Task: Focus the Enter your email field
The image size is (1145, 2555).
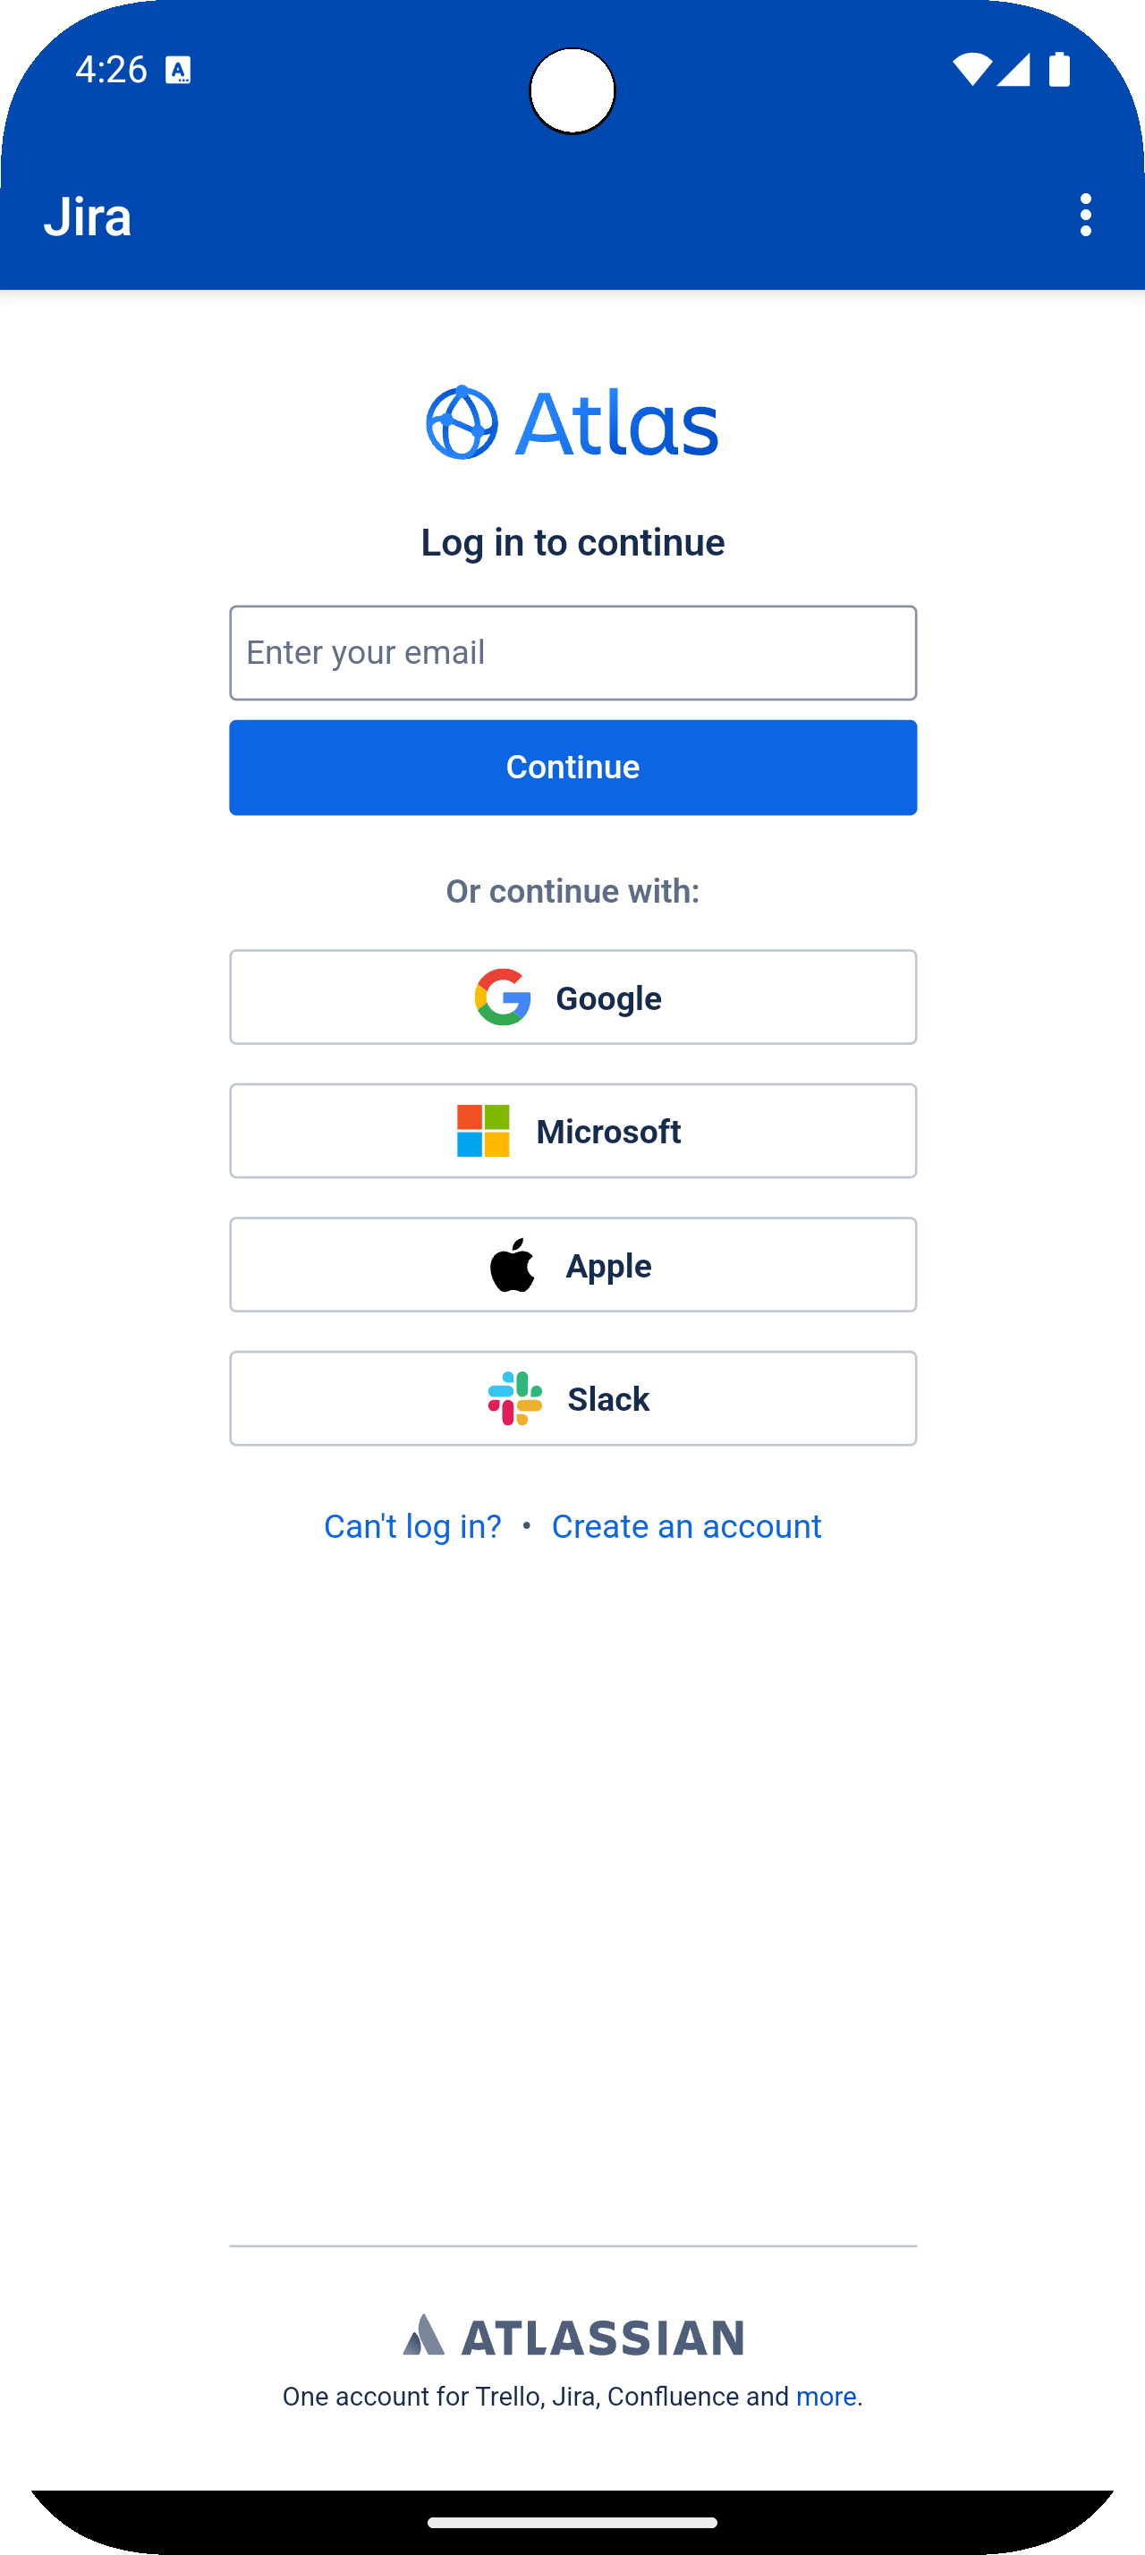Action: 573,653
